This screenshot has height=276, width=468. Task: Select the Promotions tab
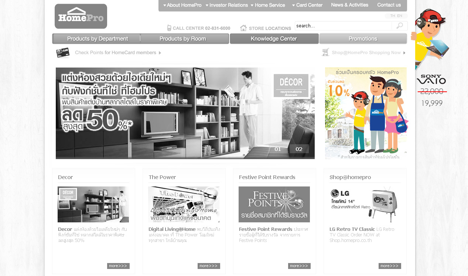click(363, 38)
